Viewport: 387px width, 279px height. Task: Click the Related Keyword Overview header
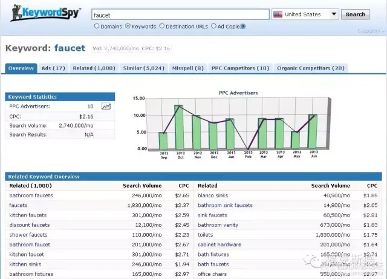coord(193,177)
